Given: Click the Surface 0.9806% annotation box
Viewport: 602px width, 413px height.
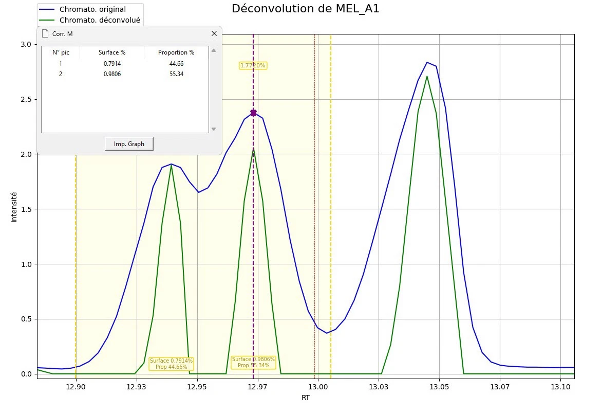Looking at the screenshot, I should click(253, 362).
